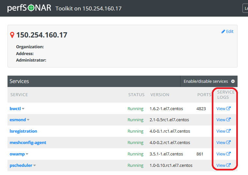Click the VERSION column header

[160, 95]
